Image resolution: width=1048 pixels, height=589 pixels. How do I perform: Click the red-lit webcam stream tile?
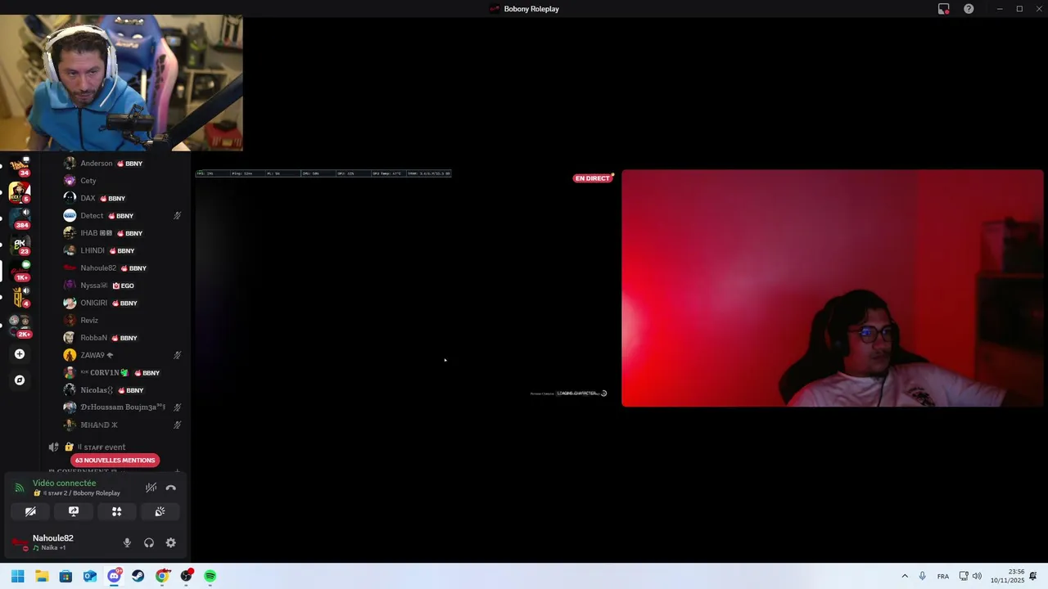click(x=832, y=288)
